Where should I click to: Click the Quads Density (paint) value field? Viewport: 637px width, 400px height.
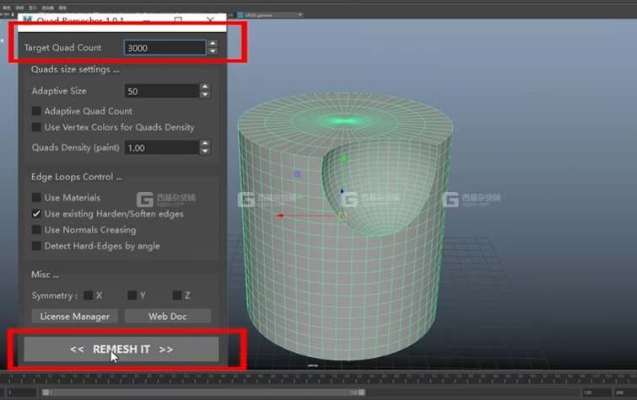162,147
